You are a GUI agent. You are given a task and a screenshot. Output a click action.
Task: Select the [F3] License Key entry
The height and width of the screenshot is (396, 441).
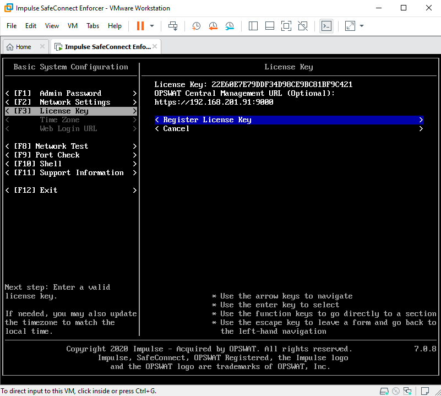pyautogui.click(x=71, y=111)
